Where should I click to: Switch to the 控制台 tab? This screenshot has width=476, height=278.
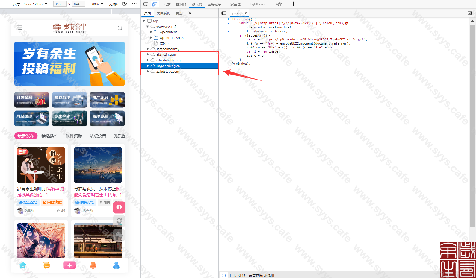181,4
